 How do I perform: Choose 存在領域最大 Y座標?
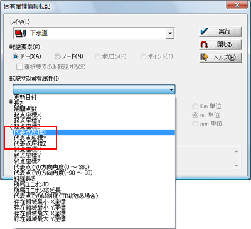tap(94, 219)
